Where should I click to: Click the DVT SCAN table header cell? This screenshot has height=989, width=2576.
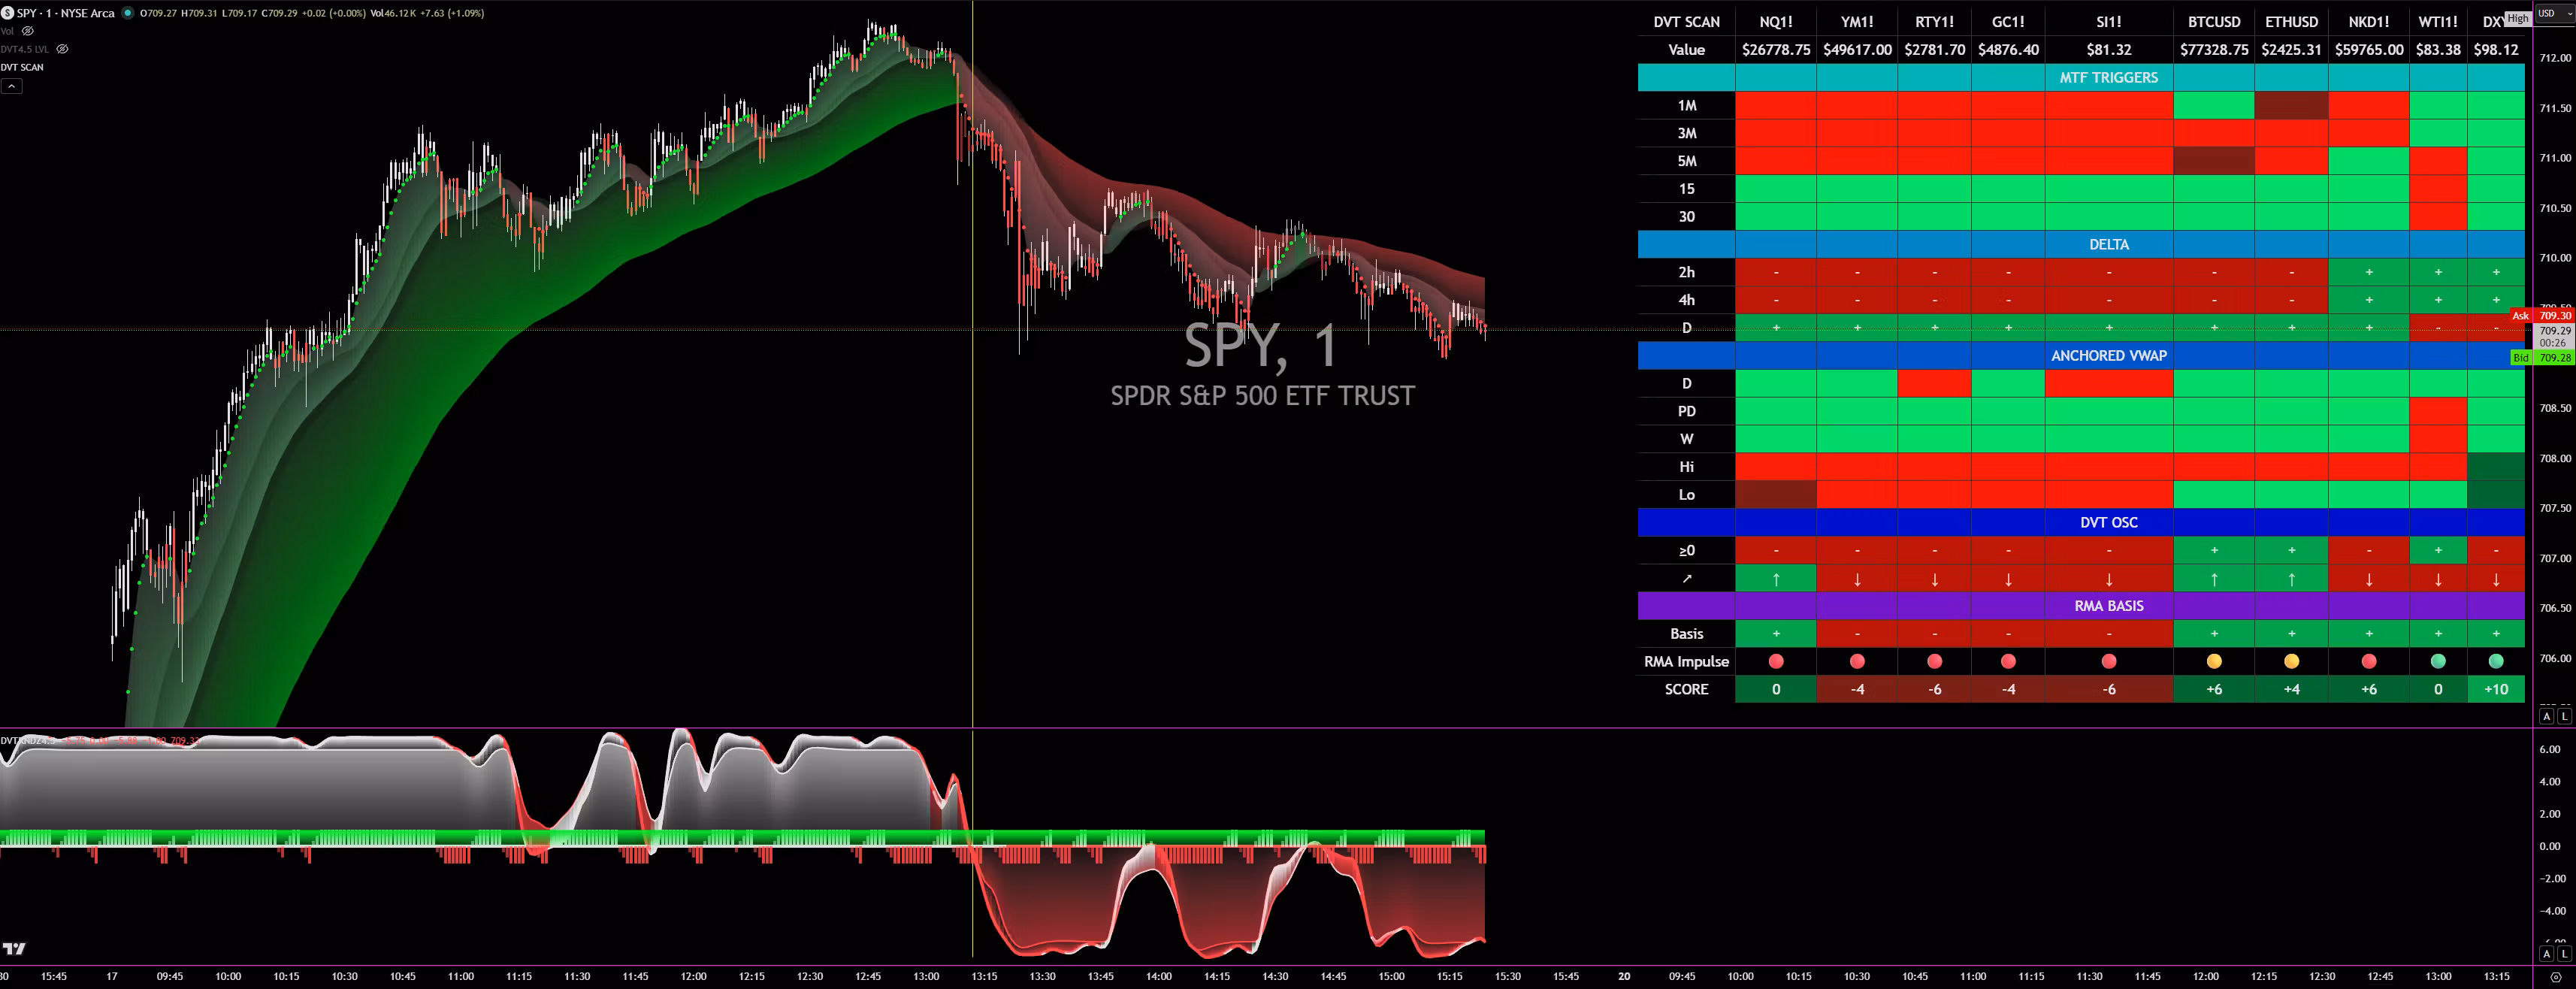(1686, 22)
